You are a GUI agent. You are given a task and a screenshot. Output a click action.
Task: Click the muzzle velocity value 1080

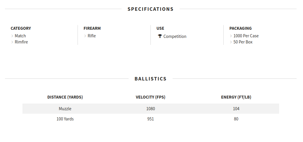150,109
